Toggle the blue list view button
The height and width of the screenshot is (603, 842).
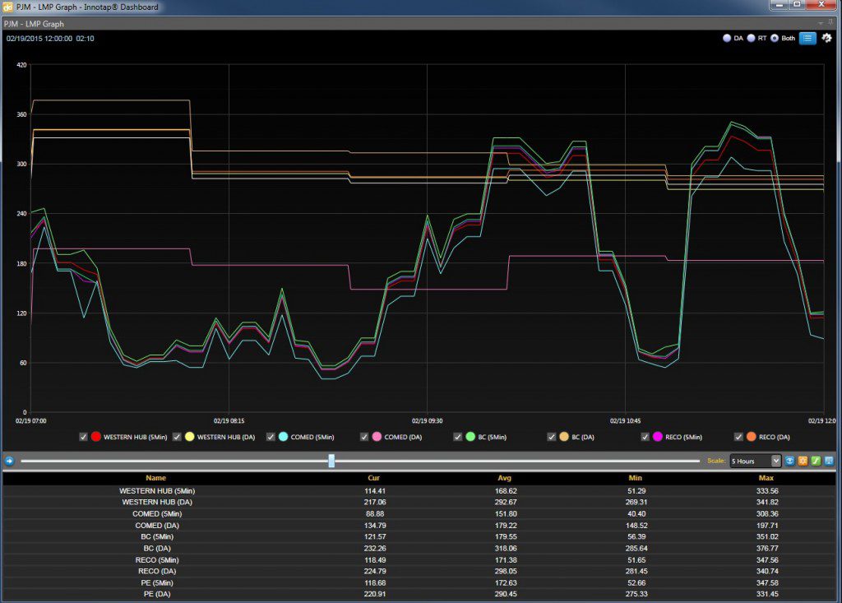pyautogui.click(x=807, y=38)
